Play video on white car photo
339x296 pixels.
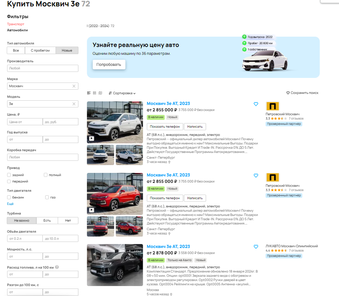pos(92,138)
